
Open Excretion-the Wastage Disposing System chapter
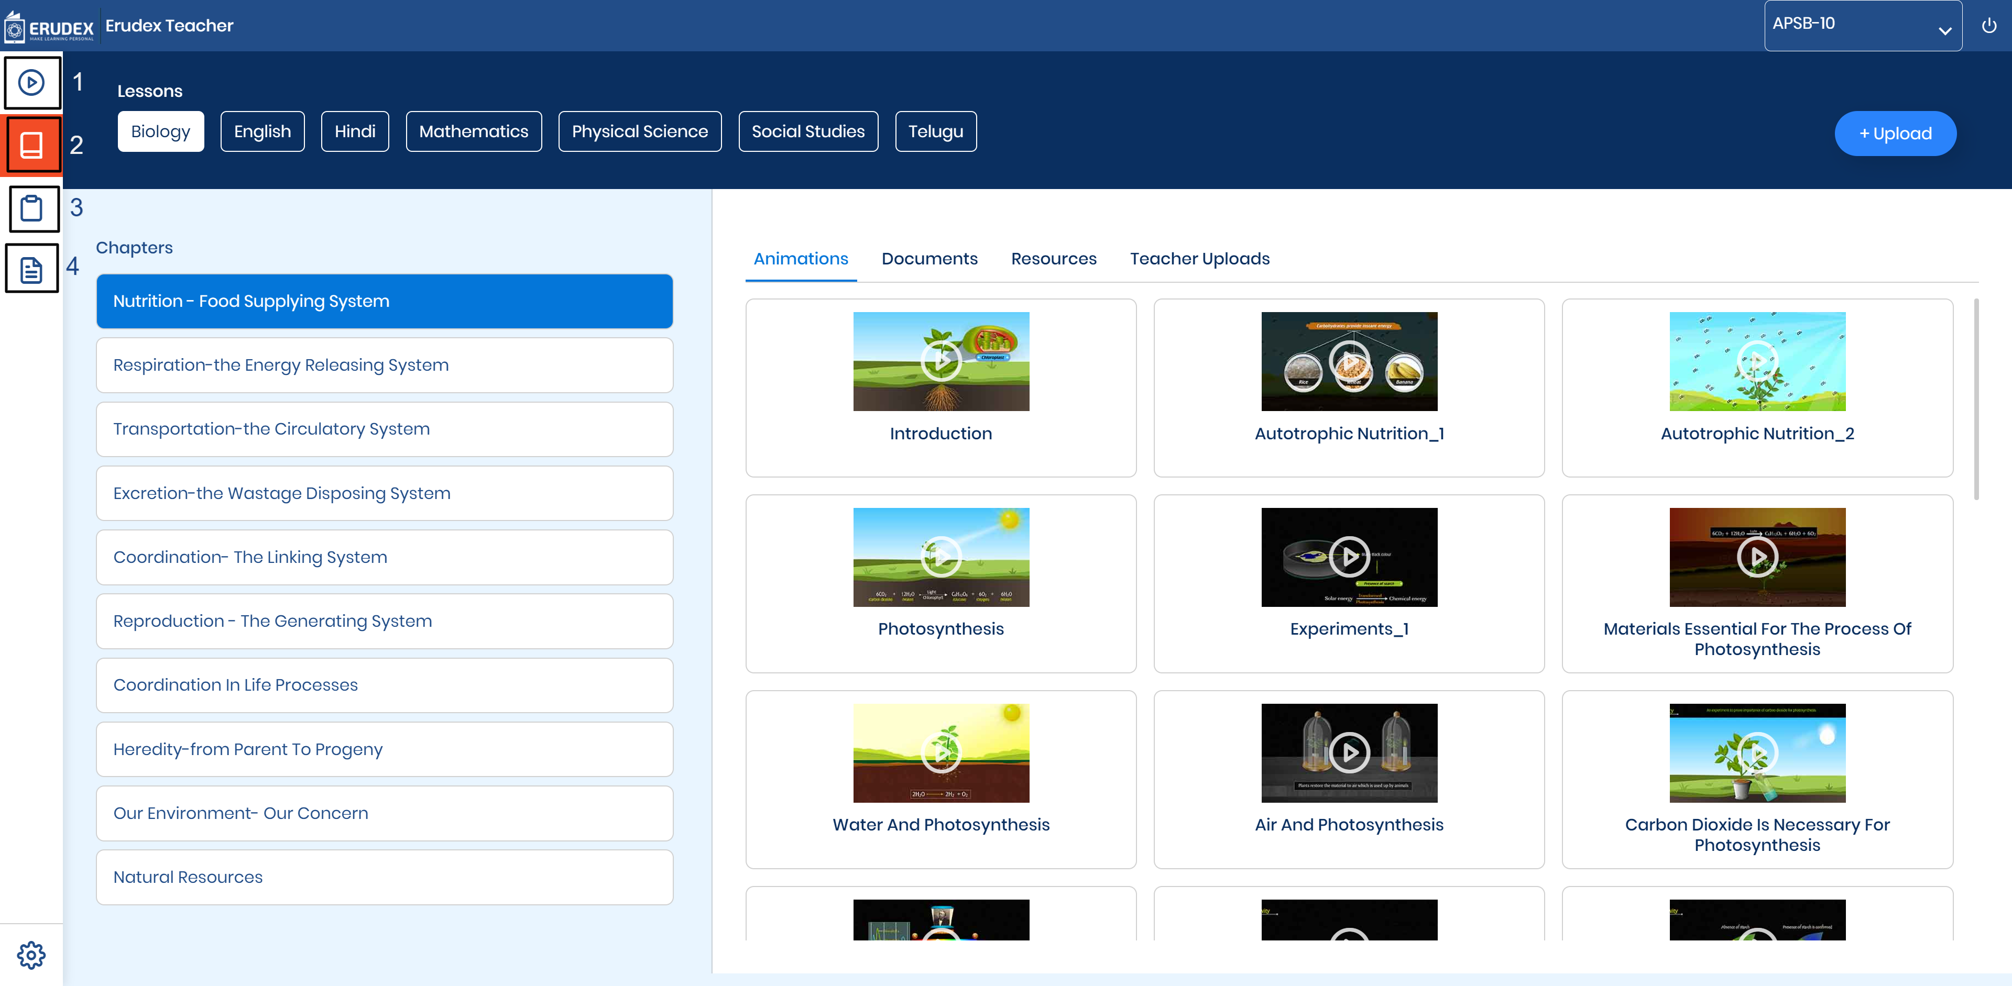(x=384, y=493)
